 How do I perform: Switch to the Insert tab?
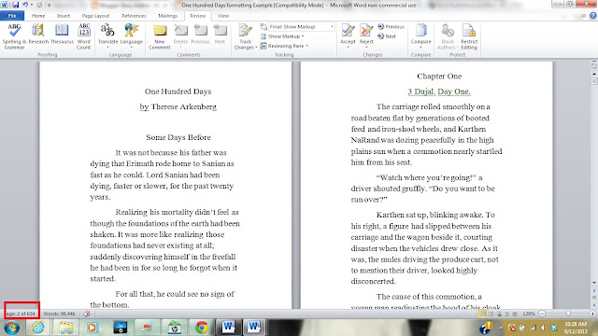(64, 16)
